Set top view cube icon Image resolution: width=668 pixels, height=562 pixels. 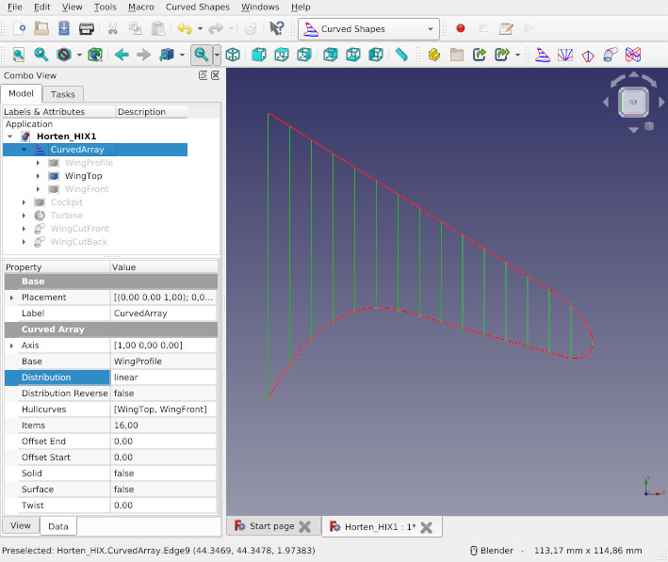pos(282,55)
